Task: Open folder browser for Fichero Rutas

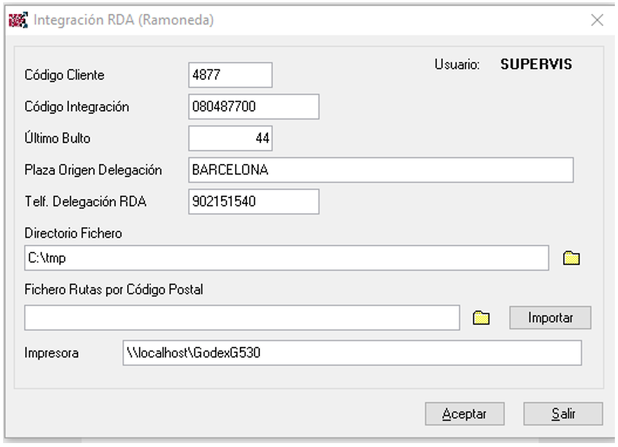Action: tap(481, 318)
